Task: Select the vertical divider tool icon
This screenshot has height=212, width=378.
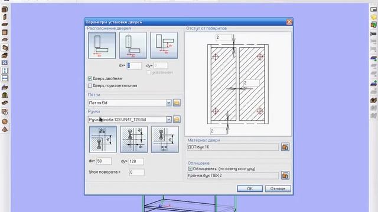Action: click(5, 71)
